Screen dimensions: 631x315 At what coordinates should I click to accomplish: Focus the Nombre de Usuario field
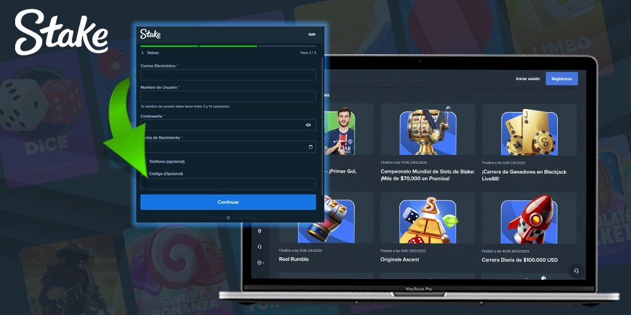228,96
